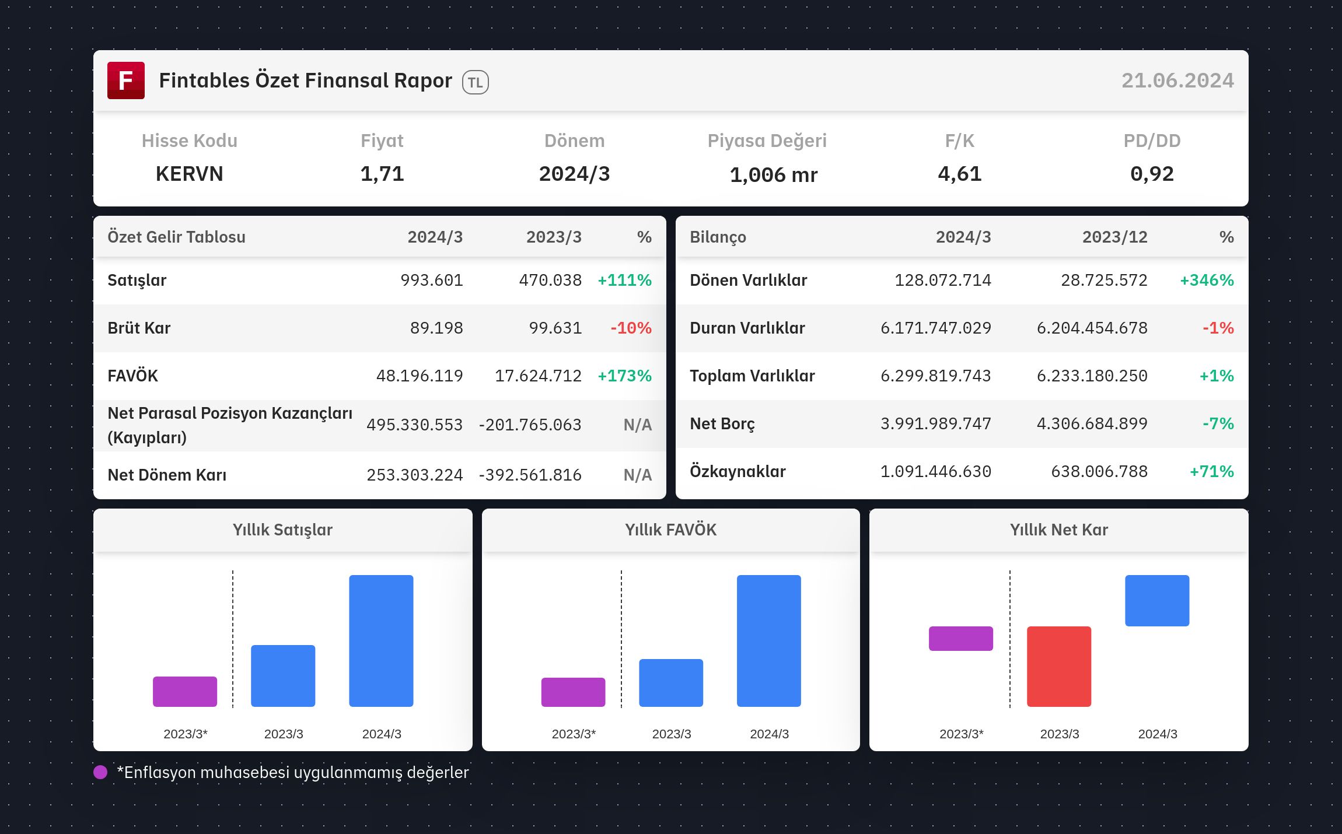This screenshot has width=1342, height=834.
Task: Click the Özkaynaklar change +71%
Action: pos(1212,472)
